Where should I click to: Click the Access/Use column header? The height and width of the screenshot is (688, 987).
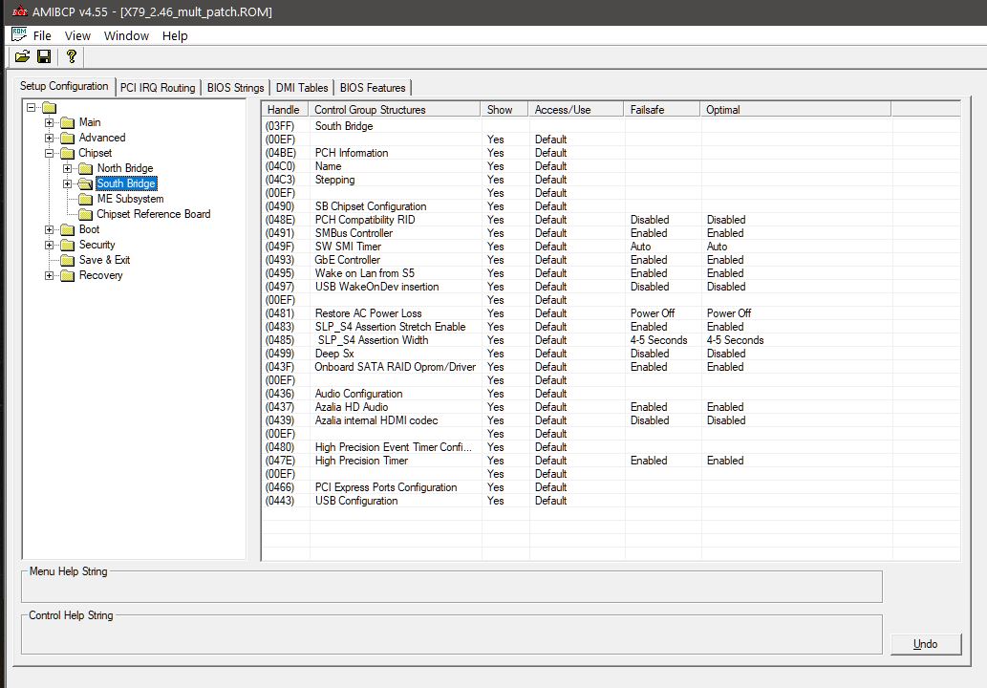[x=576, y=110]
